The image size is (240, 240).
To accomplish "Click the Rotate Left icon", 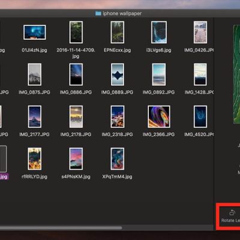I will click(x=232, y=212).
